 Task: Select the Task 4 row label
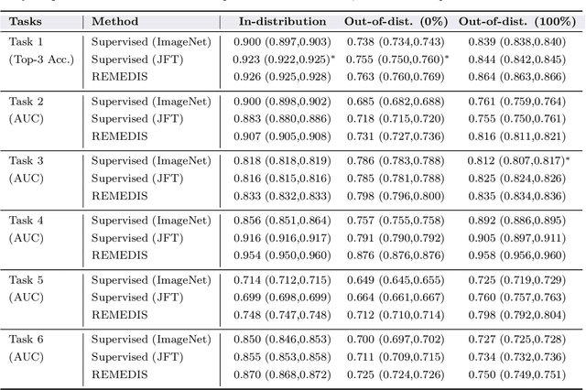pyautogui.click(x=26, y=220)
